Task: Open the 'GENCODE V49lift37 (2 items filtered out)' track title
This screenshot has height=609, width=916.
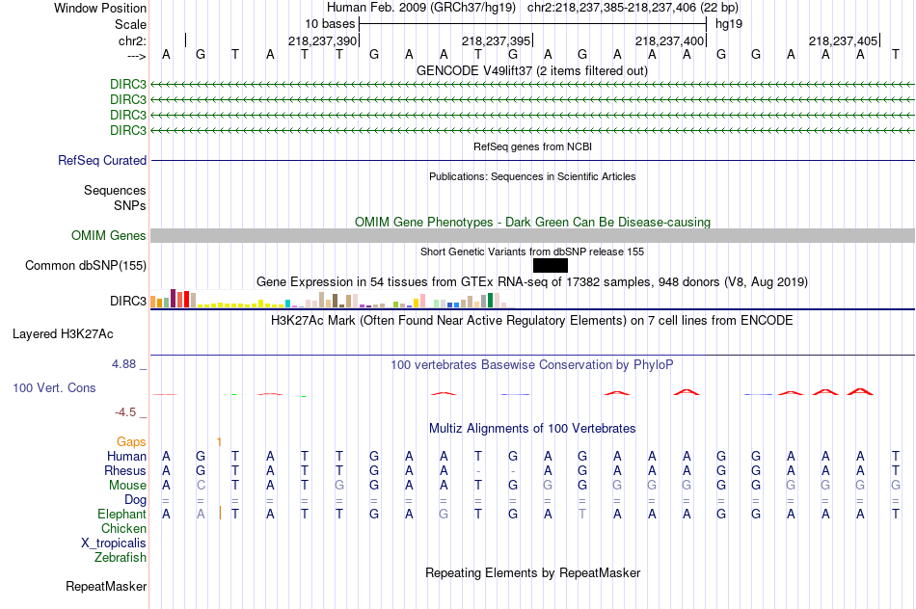Action: tap(531, 70)
